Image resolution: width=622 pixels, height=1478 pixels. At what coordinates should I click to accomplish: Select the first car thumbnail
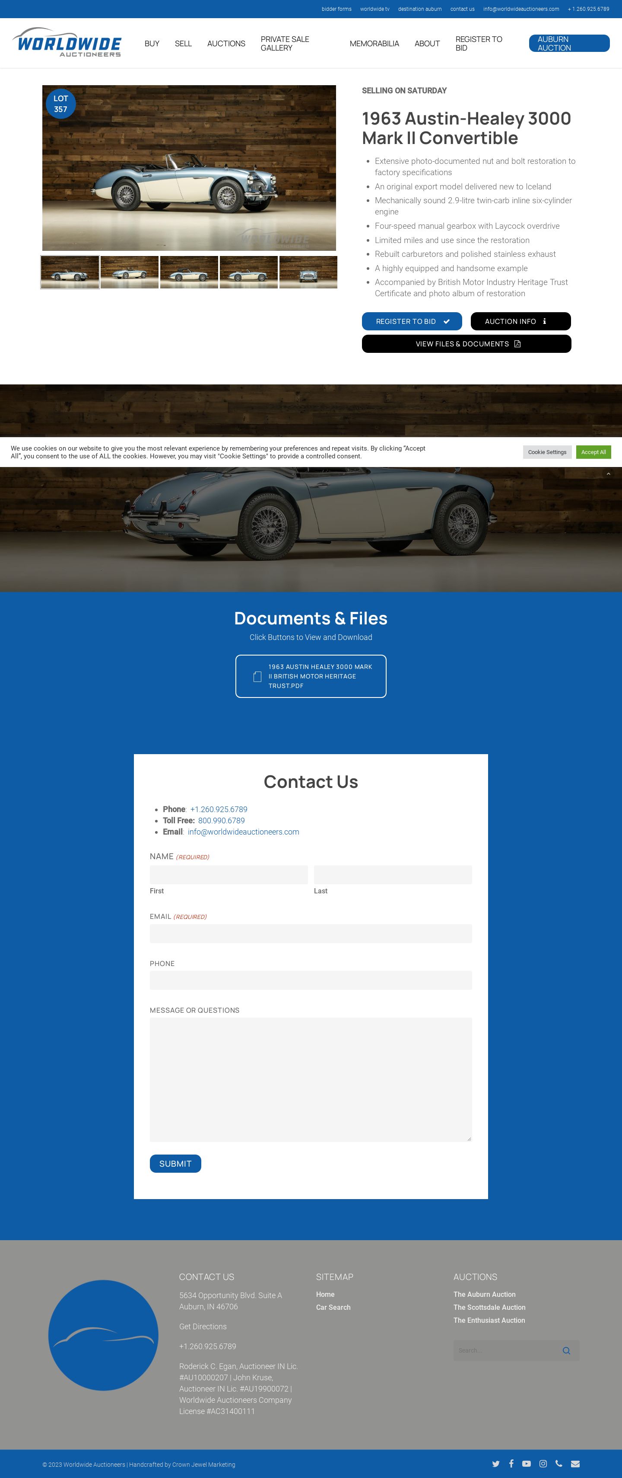point(70,272)
